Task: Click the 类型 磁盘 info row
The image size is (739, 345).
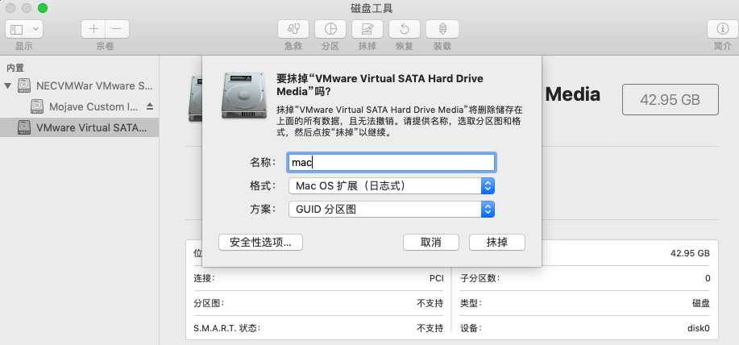Action: click(585, 303)
